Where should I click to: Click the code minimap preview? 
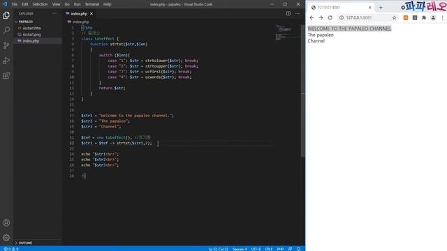(287, 32)
